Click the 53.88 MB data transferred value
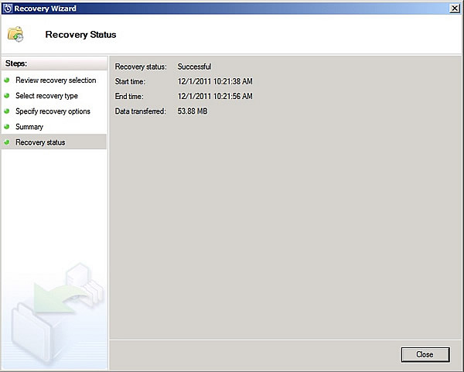 click(x=193, y=111)
